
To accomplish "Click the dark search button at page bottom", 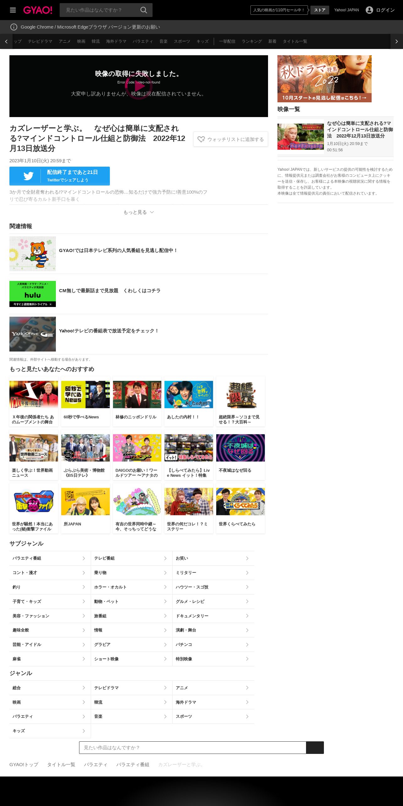I will point(315,748).
